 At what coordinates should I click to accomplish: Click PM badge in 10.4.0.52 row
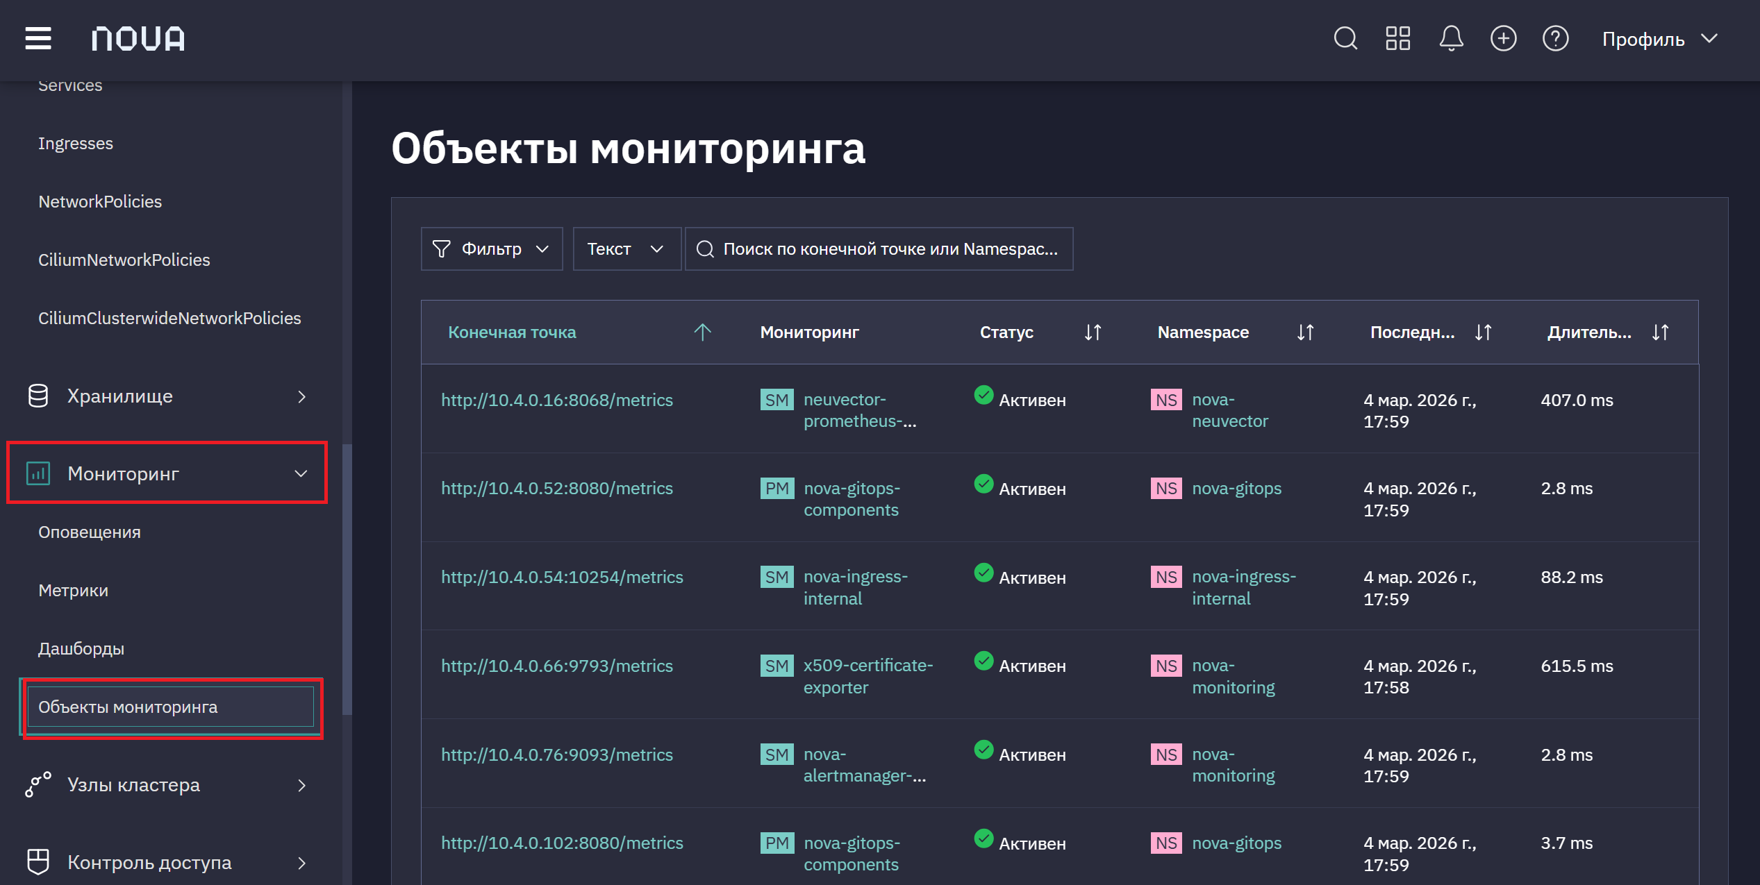(777, 488)
